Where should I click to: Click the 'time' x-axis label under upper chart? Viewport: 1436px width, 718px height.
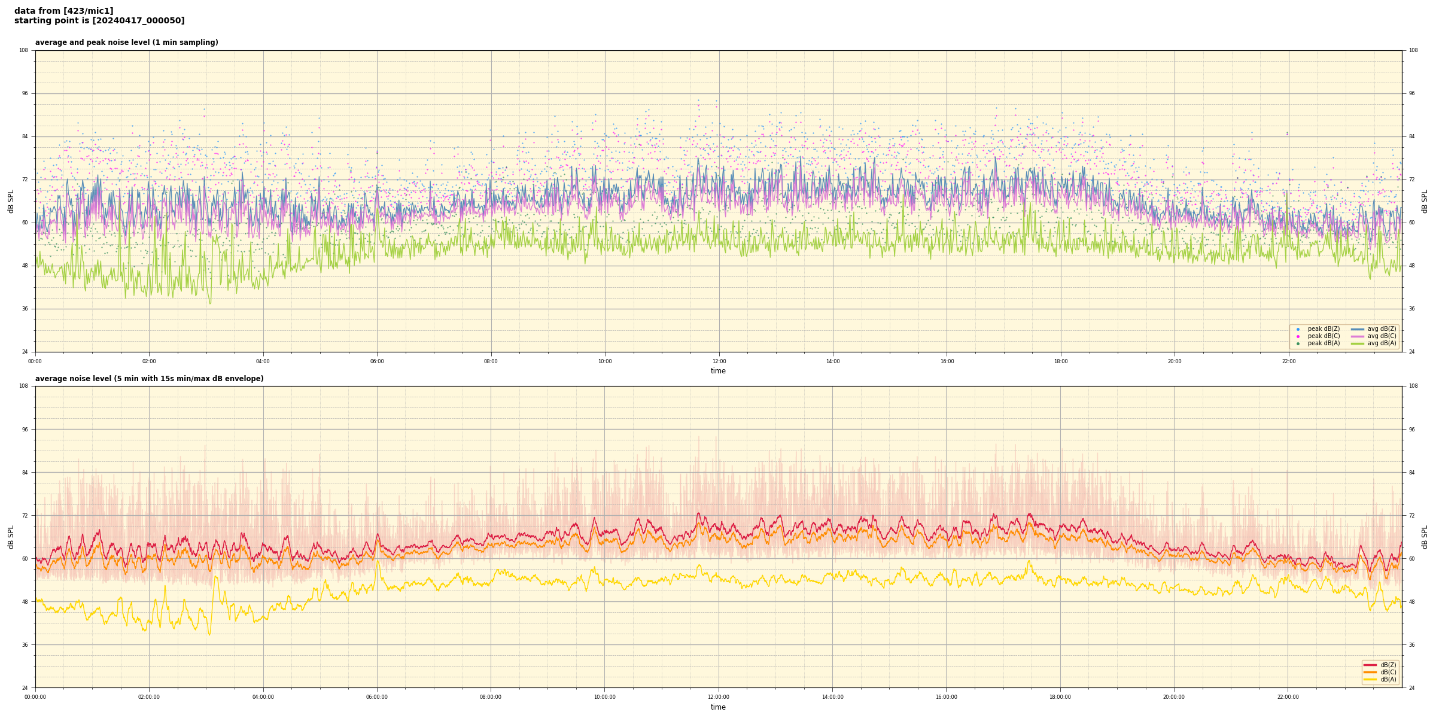click(718, 371)
